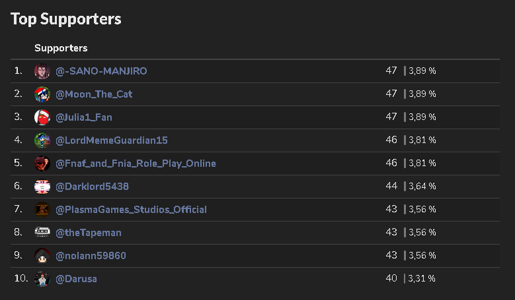Click the @theTapeman username link
The height and width of the screenshot is (300, 515).
[x=89, y=233]
